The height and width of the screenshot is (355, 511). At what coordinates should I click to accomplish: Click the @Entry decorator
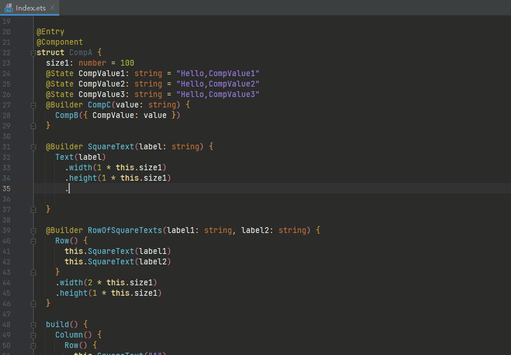pyautogui.click(x=50, y=31)
